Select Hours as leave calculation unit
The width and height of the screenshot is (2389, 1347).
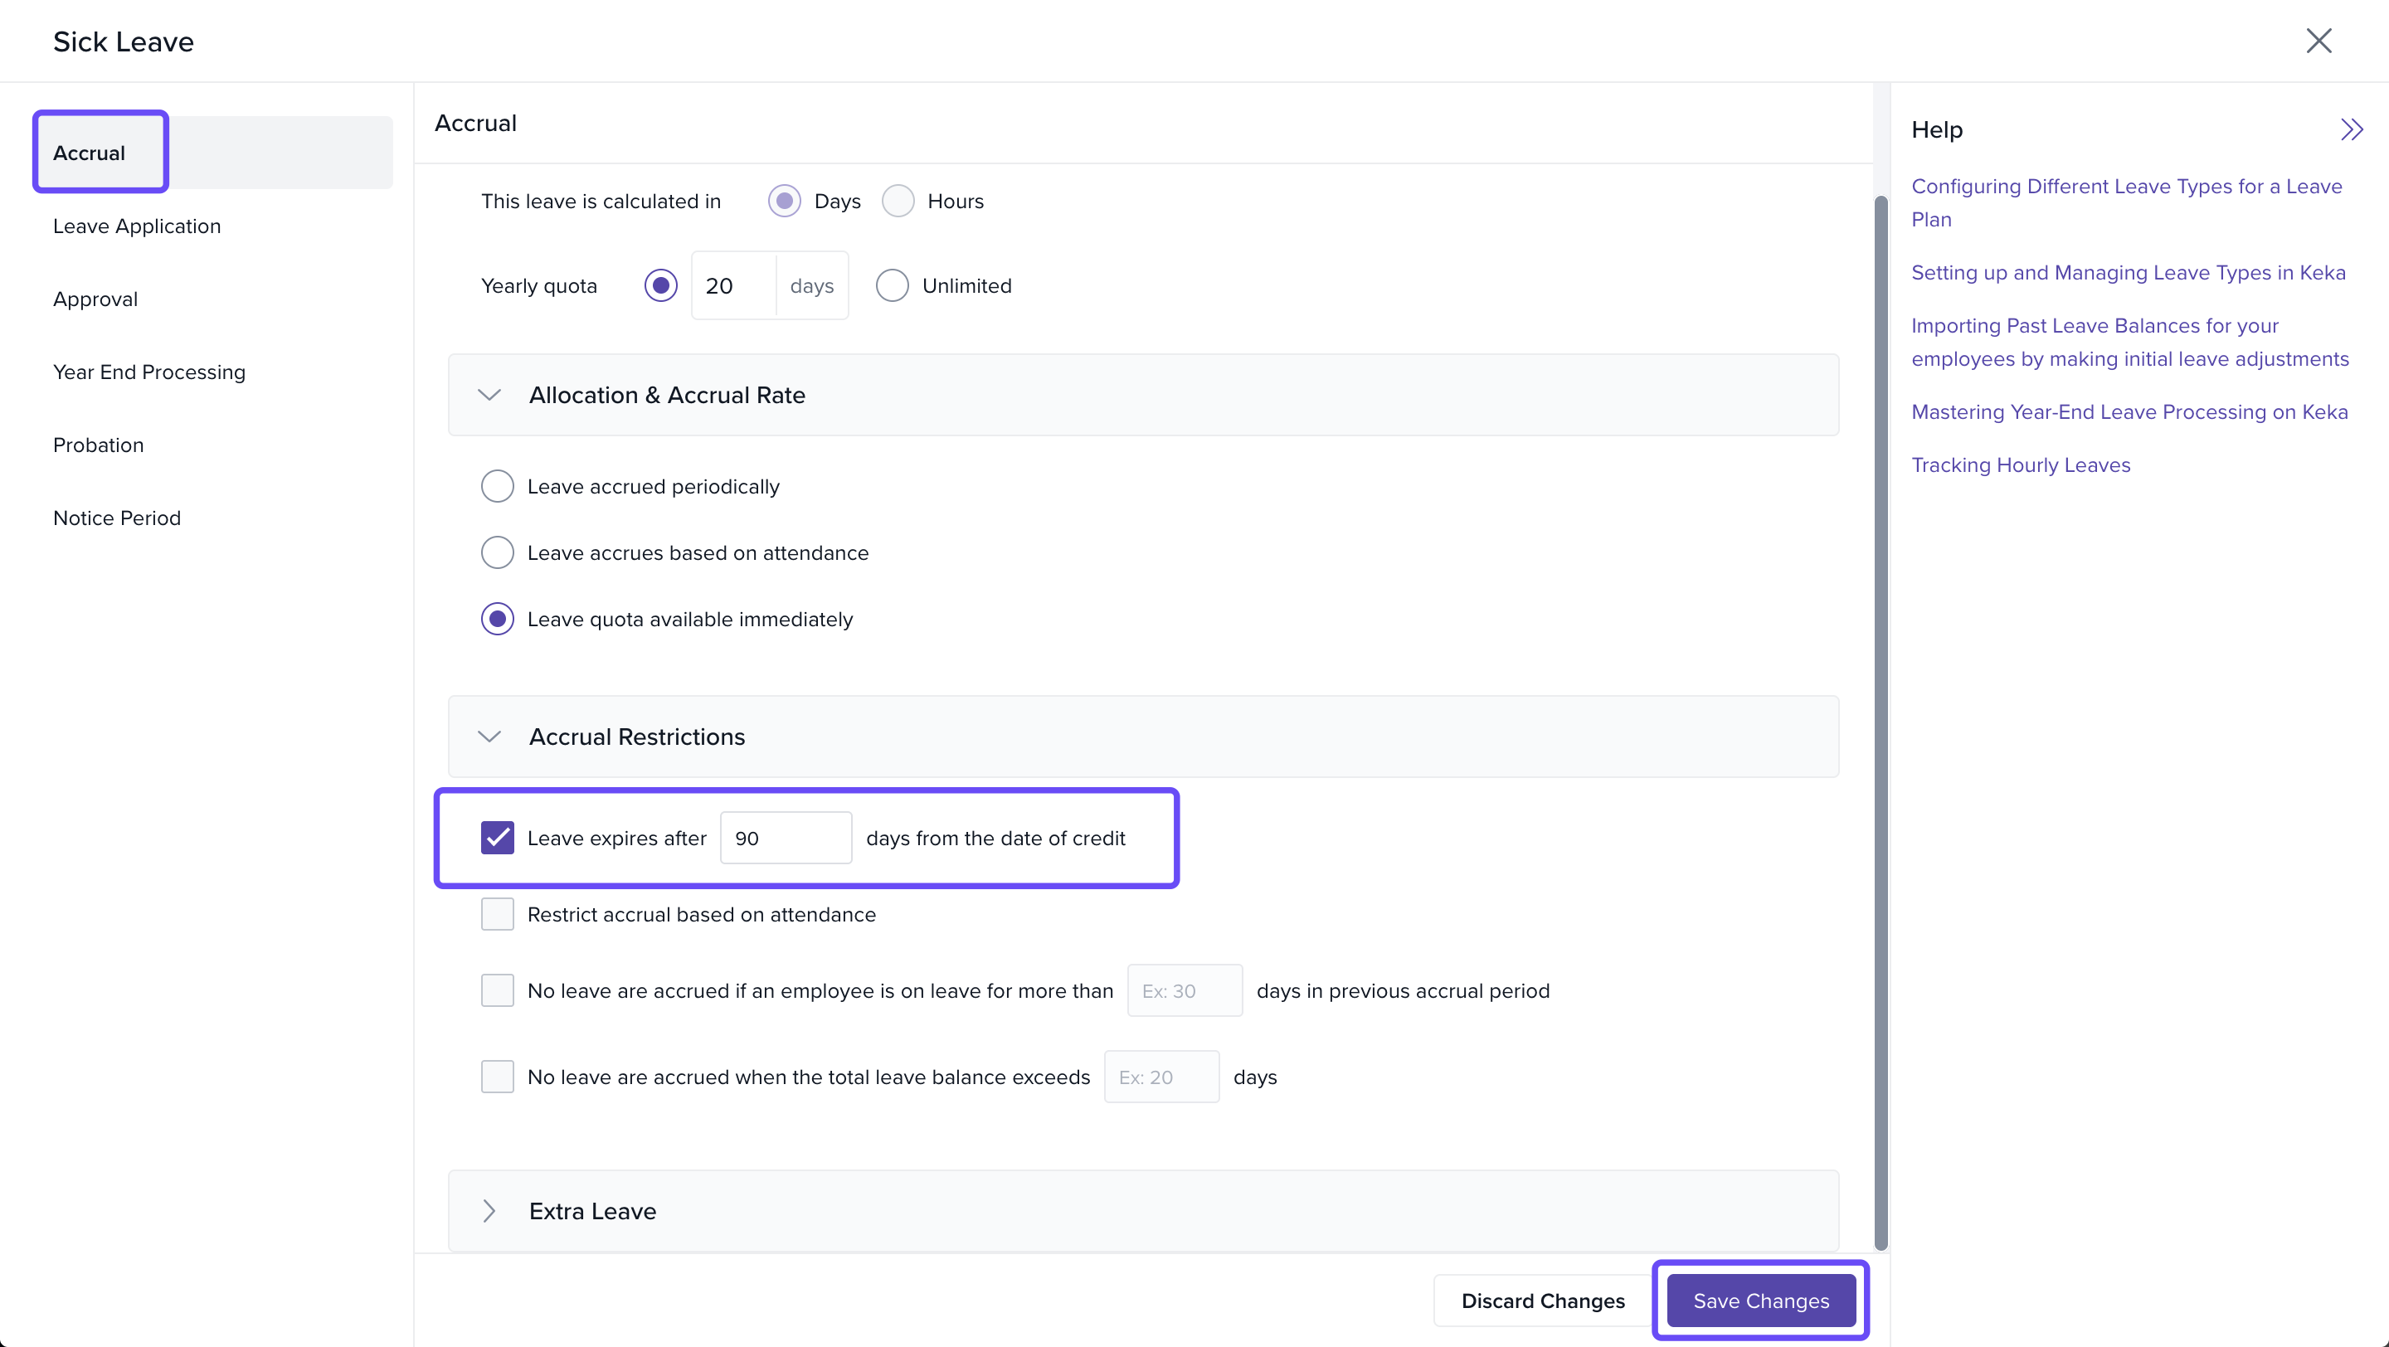[898, 202]
